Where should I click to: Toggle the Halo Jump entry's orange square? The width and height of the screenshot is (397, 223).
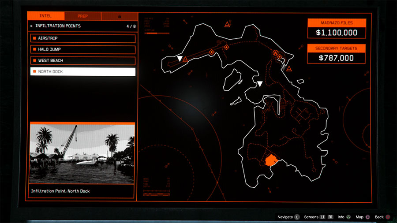(34, 49)
